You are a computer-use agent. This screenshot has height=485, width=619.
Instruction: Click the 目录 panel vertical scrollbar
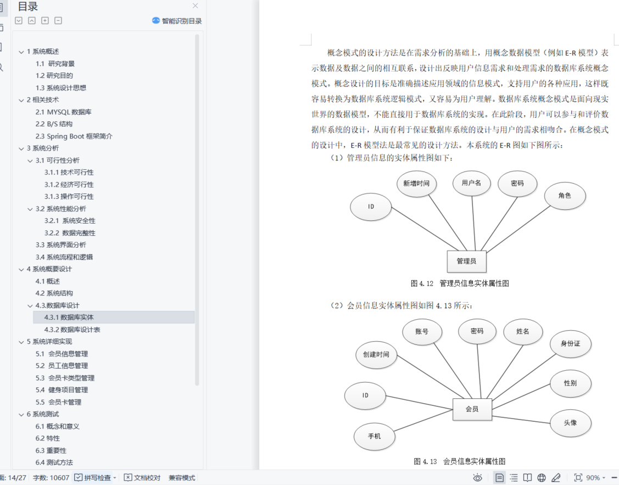pyautogui.click(x=197, y=210)
